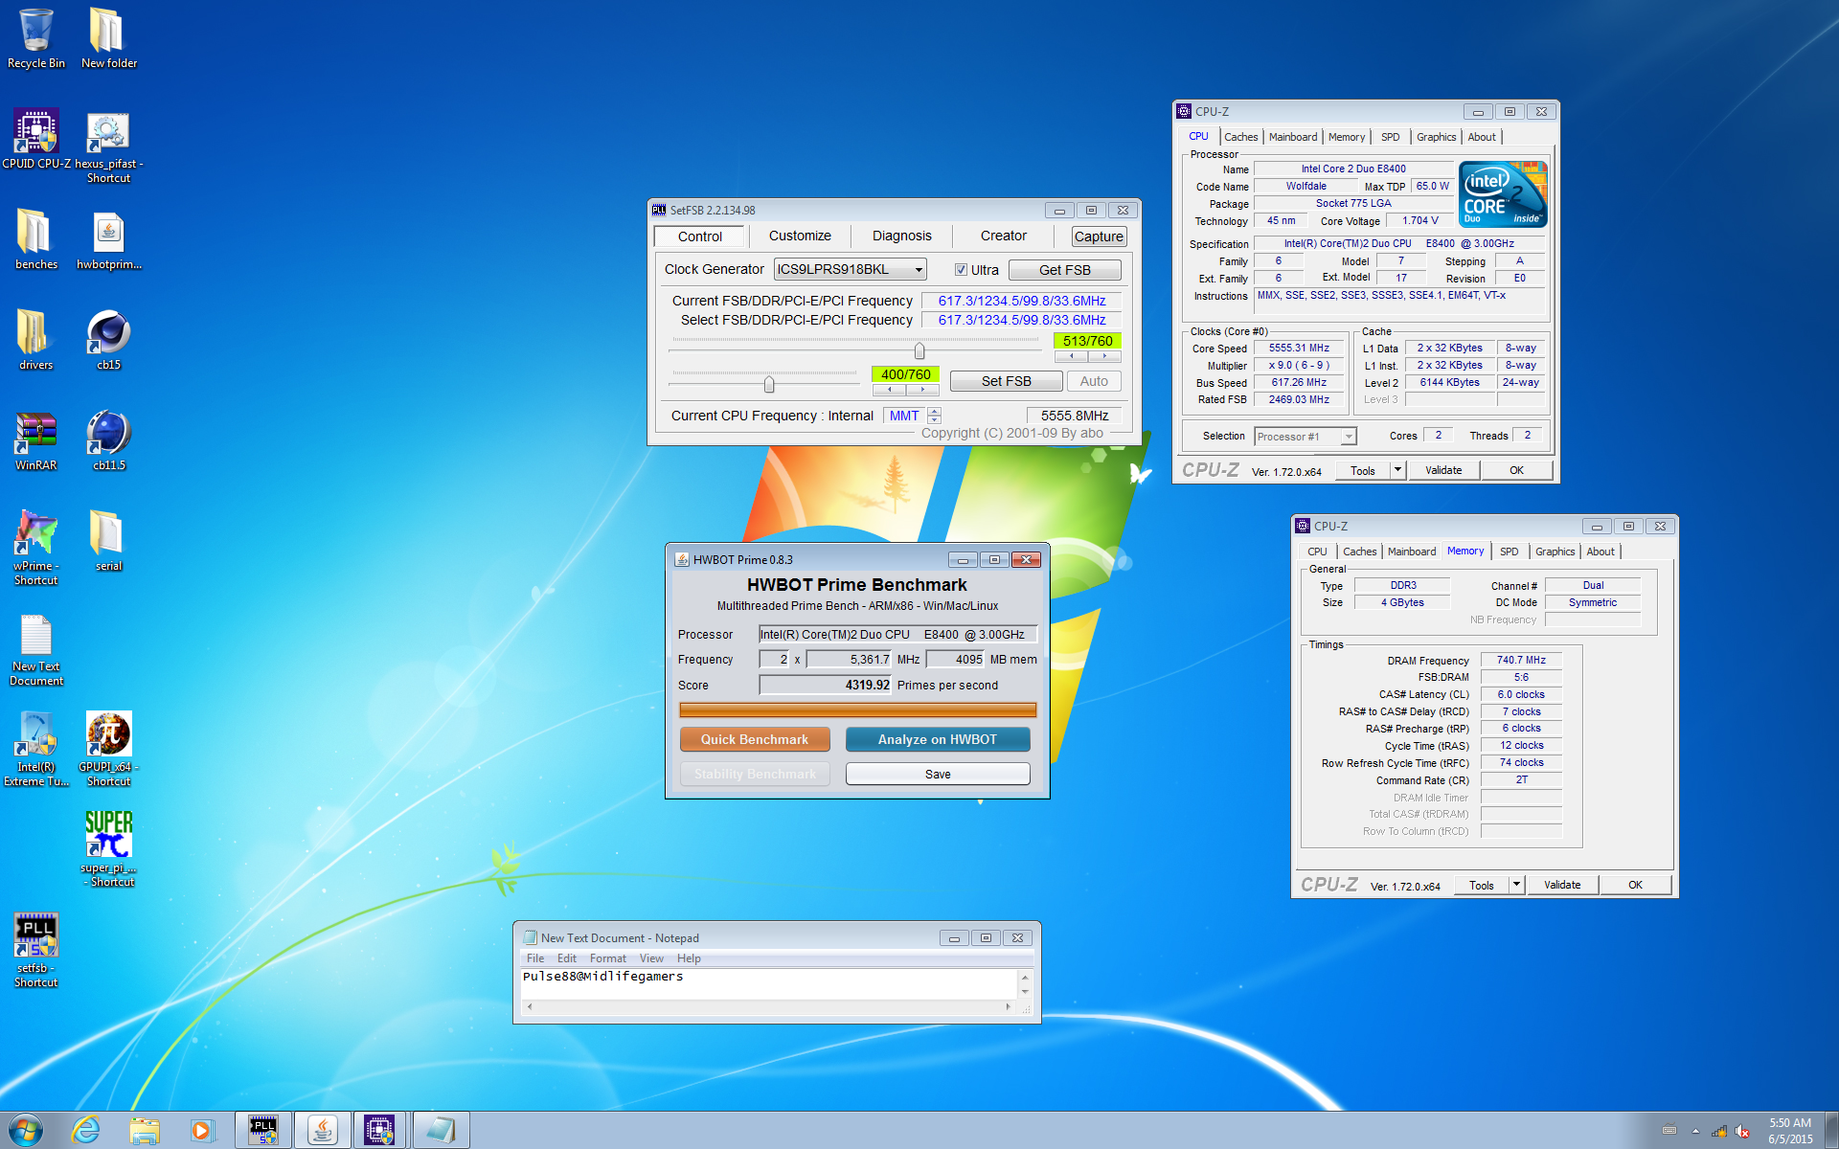Image resolution: width=1839 pixels, height=1149 pixels.
Task: Switch to Notepad taskbar button
Action: [440, 1130]
